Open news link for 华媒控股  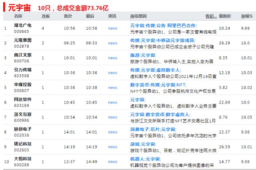click(113, 88)
